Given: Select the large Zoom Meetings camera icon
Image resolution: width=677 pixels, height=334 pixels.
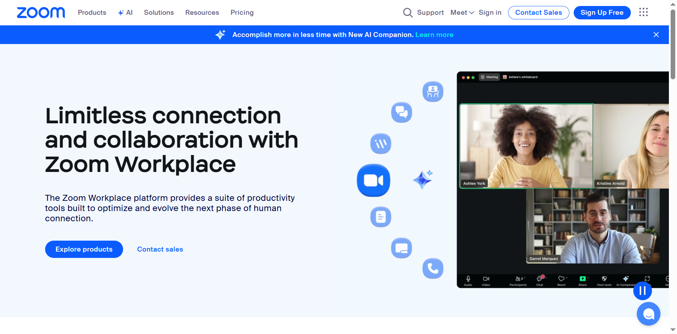Looking at the screenshot, I should 373,180.
